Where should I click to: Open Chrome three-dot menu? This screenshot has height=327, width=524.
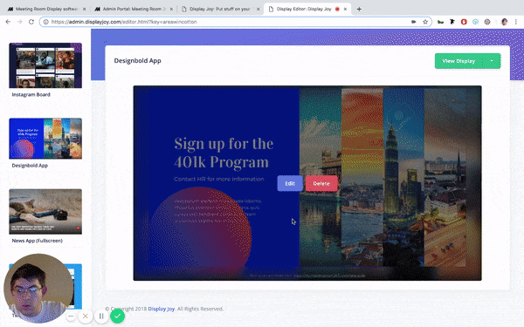tap(516, 22)
